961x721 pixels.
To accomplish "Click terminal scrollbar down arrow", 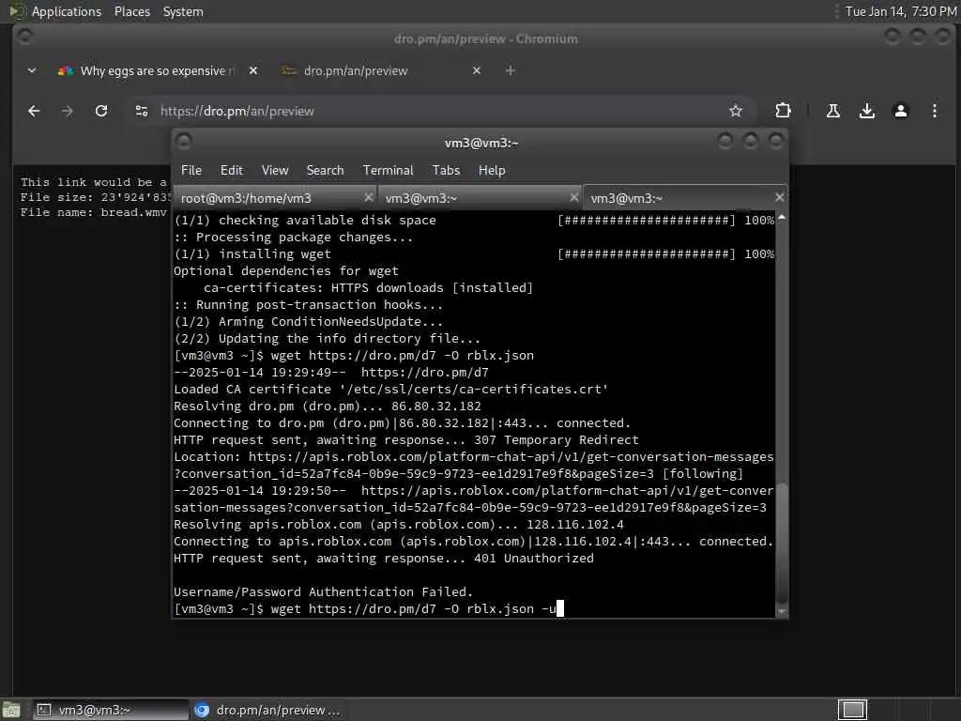I will coord(782,610).
